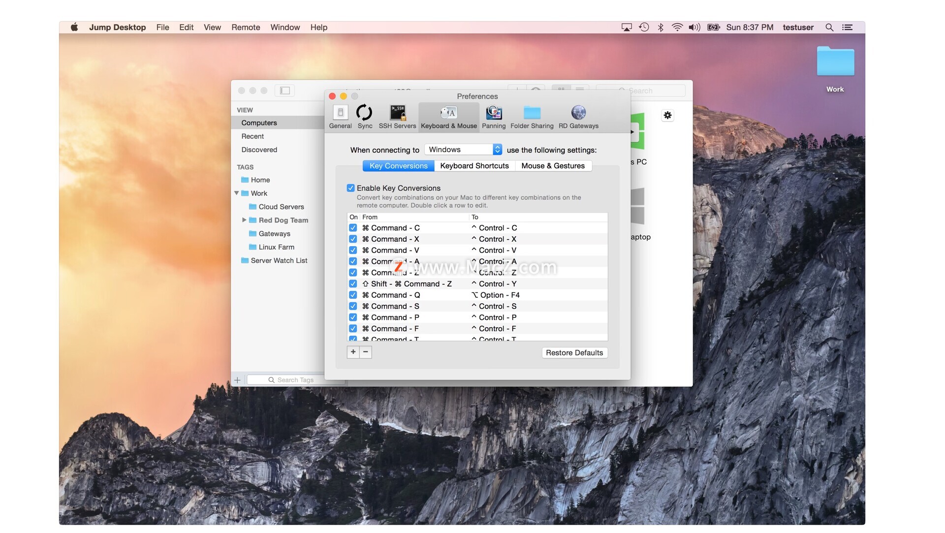Expand the Red Dog Team folder

(244, 220)
